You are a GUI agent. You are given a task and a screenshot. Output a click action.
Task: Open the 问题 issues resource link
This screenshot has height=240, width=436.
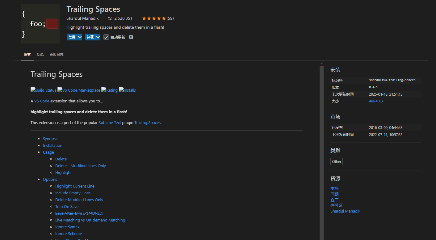(334, 194)
